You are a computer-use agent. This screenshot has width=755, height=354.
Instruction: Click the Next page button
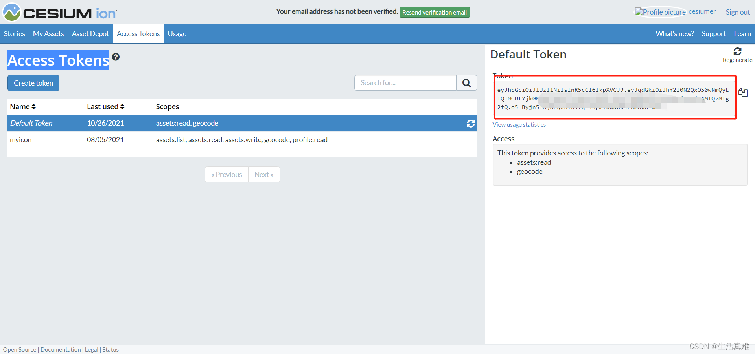264,175
